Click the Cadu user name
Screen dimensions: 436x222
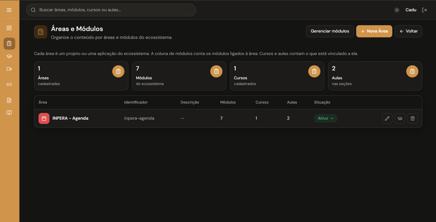point(411,10)
